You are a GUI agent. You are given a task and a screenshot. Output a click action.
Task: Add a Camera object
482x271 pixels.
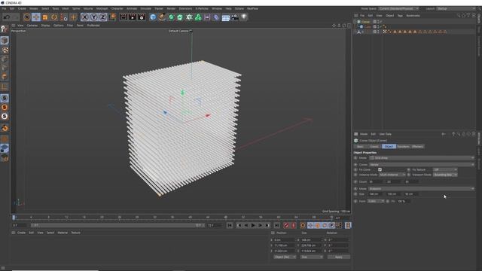pos(234,17)
